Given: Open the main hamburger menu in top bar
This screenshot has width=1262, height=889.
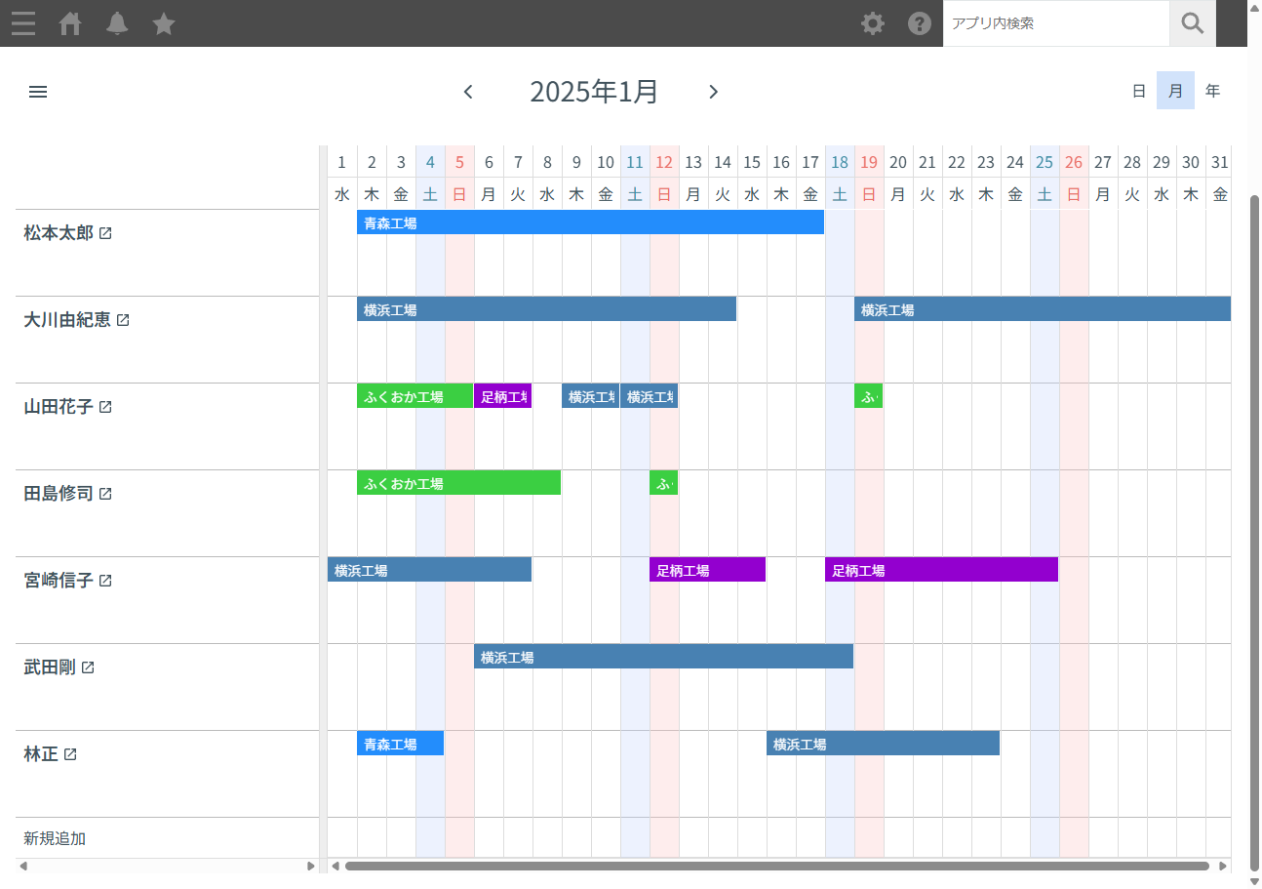Looking at the screenshot, I should coord(23,23).
